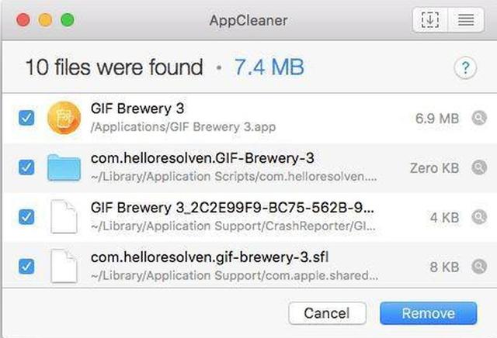Click the drop-target mode icon in toolbar
This screenshot has height=338, width=497.
(430, 20)
